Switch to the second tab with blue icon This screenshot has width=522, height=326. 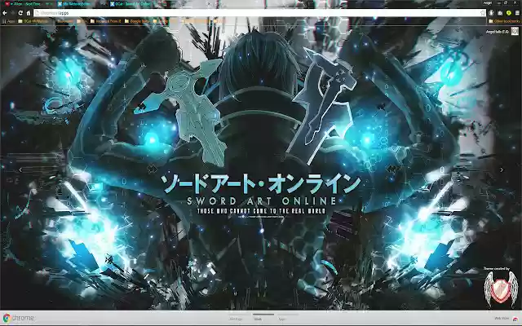click(80, 4)
